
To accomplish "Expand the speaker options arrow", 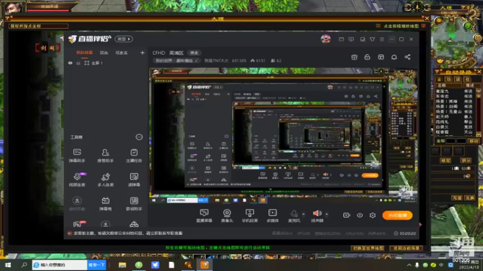I will [327, 214].
